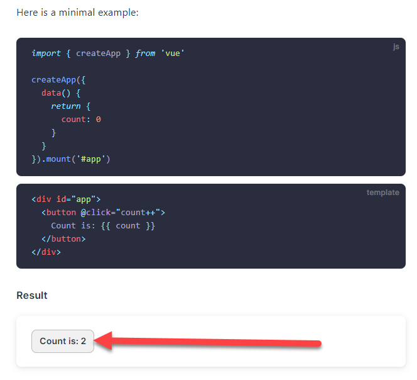Click the opening div id="app" tag
This screenshot has width=417, height=380.
point(66,199)
